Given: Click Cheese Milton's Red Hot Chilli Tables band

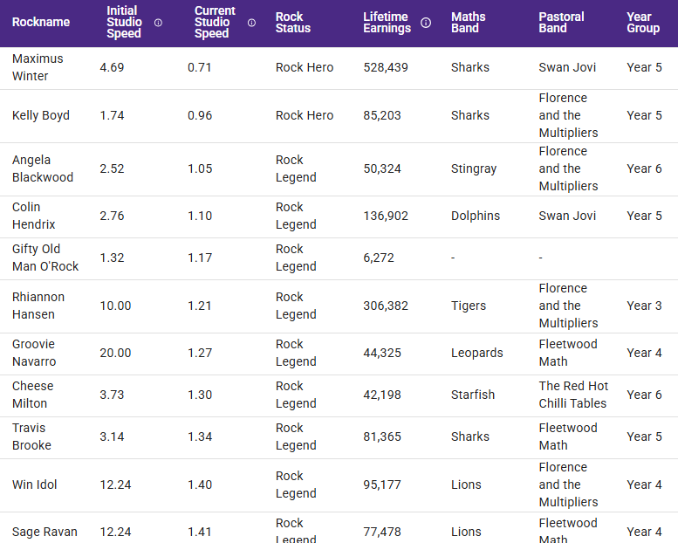Looking at the screenshot, I should click(x=573, y=395).
